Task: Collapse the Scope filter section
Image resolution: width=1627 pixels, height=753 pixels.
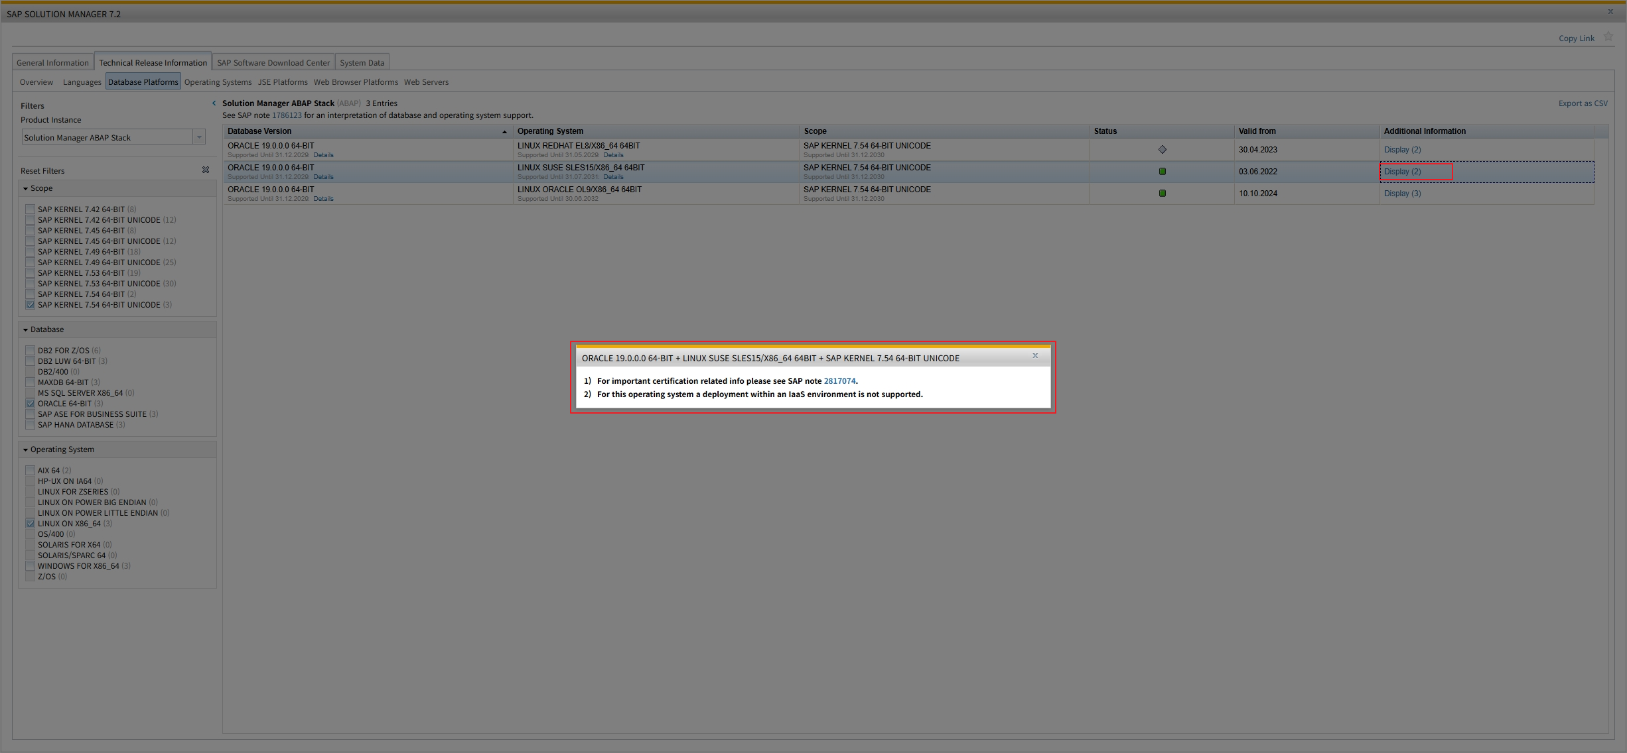Action: (25, 189)
